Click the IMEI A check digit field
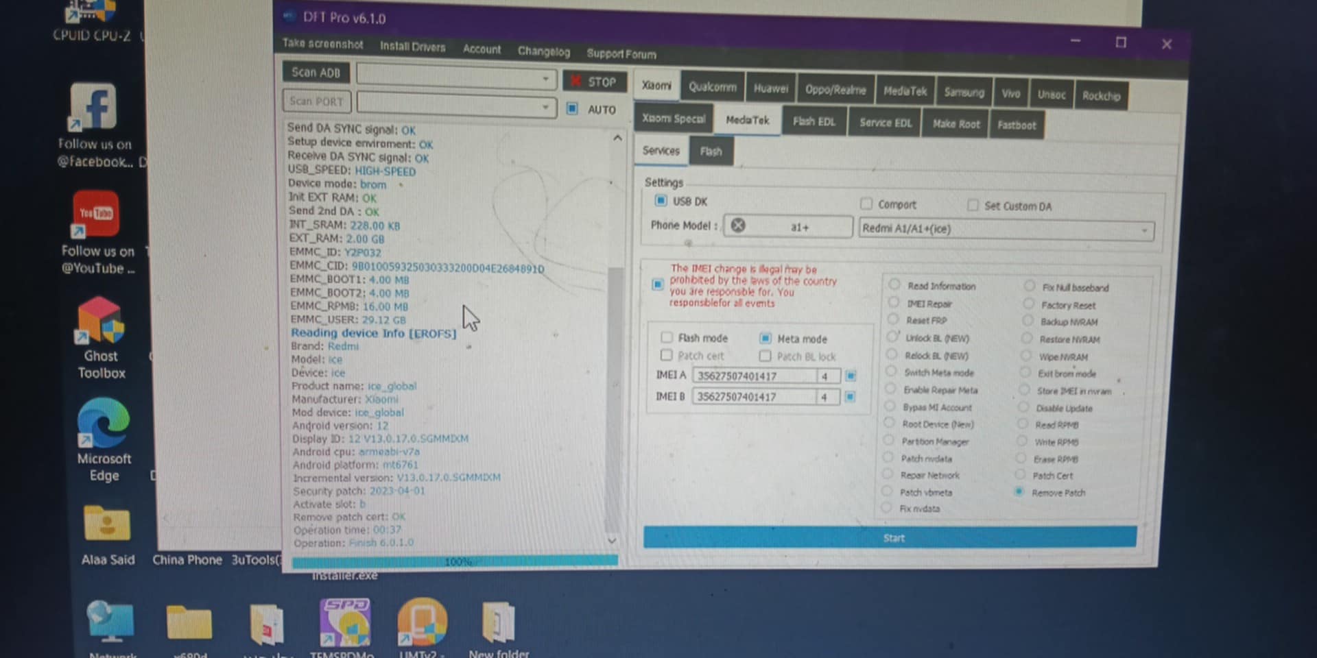1317x658 pixels. [x=828, y=376]
